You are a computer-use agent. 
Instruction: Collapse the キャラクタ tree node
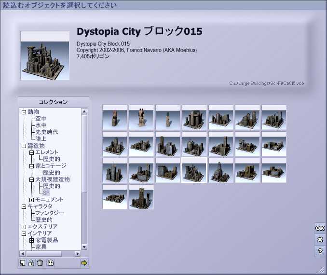point(24,206)
